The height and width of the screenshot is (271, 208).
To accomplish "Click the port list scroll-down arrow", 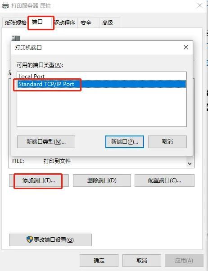I will pyautogui.click(x=190, y=163).
